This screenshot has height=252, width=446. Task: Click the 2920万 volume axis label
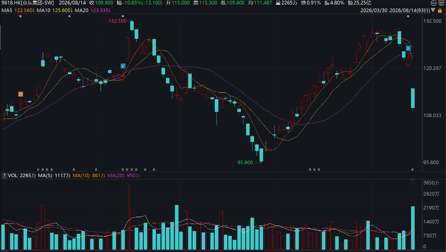coord(431,194)
